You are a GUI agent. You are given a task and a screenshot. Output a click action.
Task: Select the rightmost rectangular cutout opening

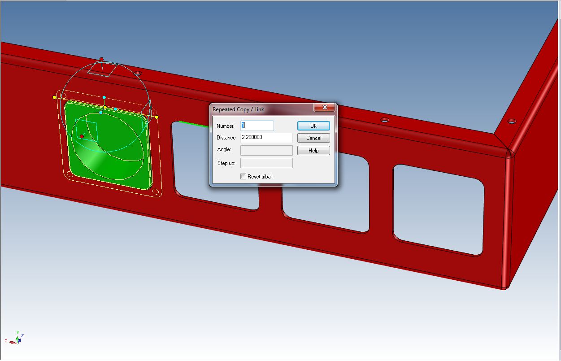click(x=439, y=209)
